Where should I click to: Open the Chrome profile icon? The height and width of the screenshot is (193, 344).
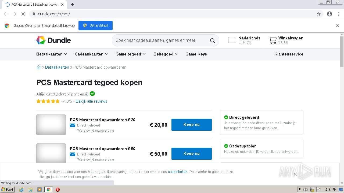[329, 14]
